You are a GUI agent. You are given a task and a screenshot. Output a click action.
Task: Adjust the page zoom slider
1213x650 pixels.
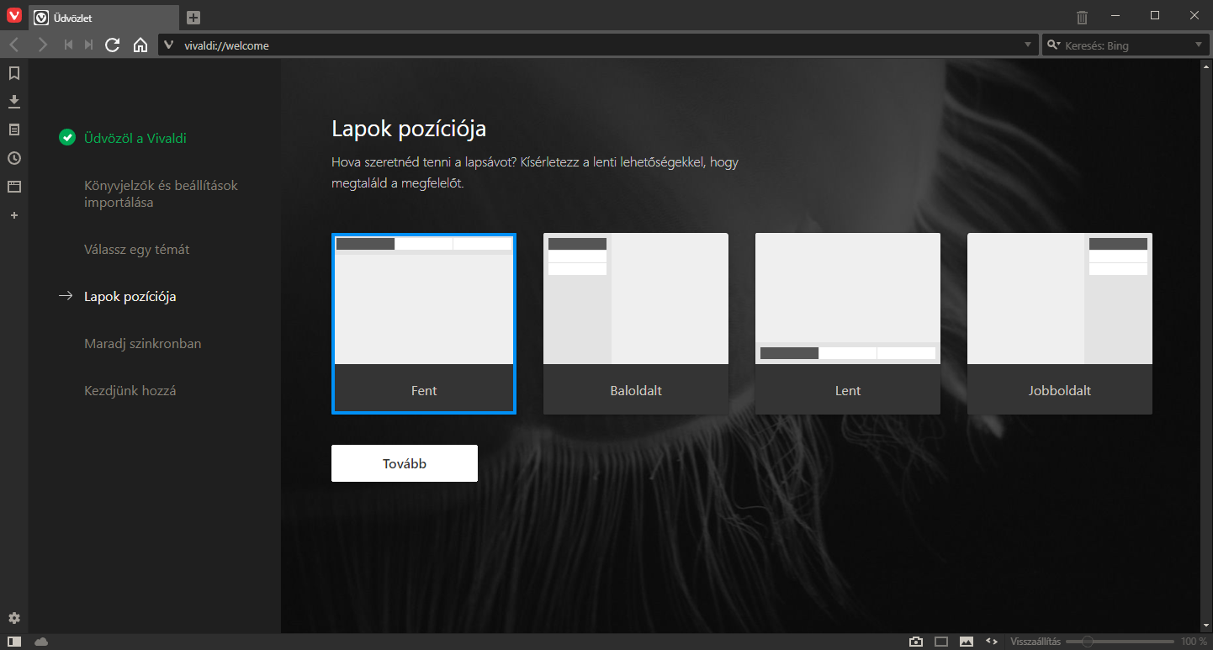tap(1088, 642)
